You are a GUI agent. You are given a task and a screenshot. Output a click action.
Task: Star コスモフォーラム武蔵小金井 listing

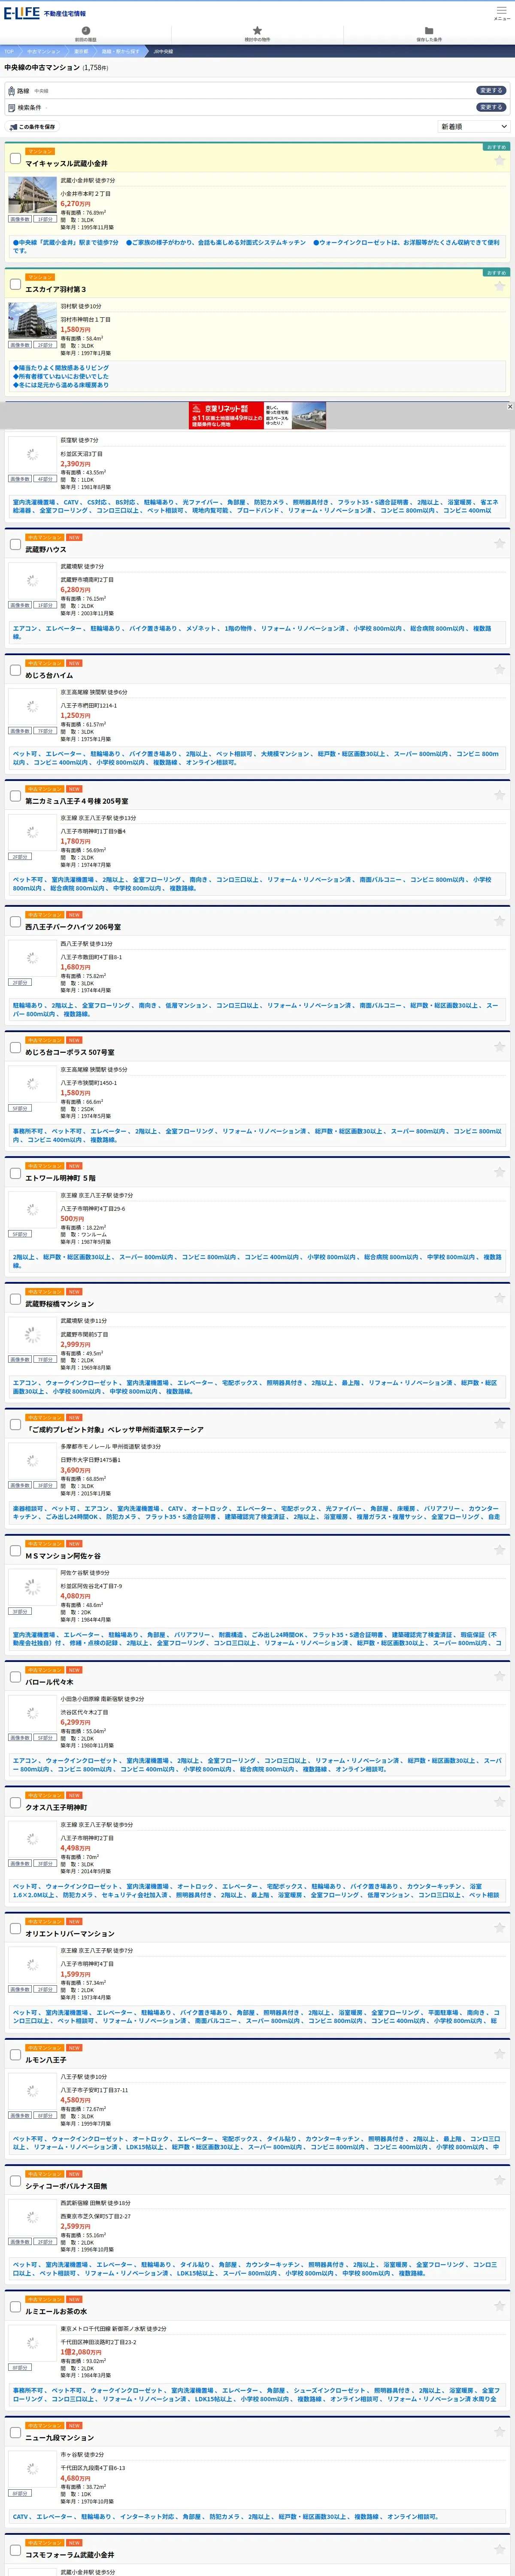coord(499,2548)
